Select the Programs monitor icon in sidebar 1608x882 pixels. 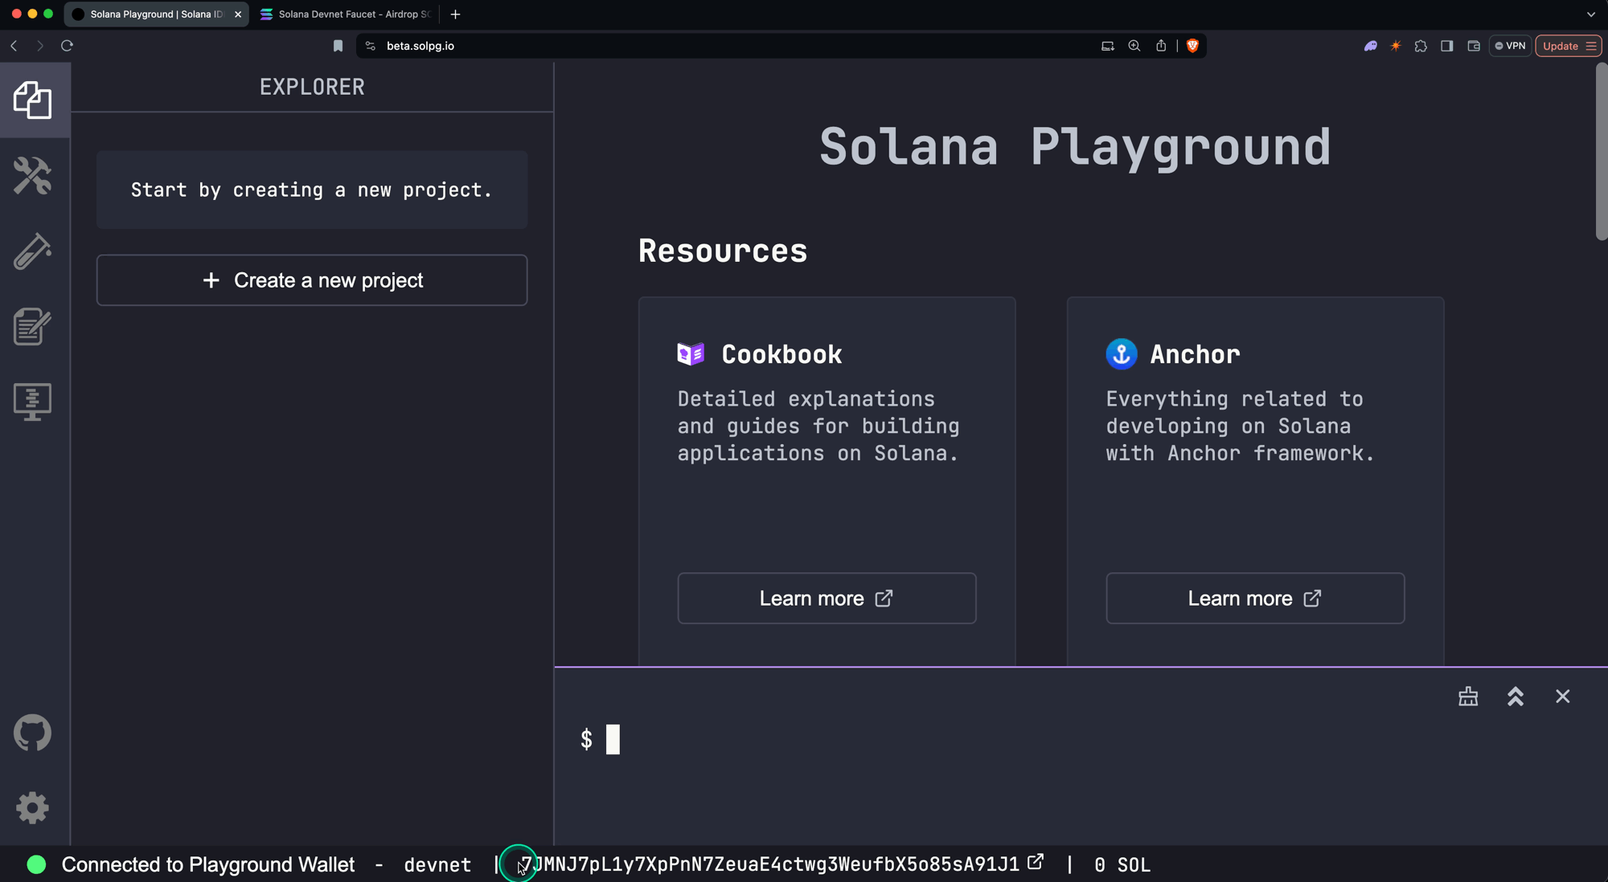(34, 400)
